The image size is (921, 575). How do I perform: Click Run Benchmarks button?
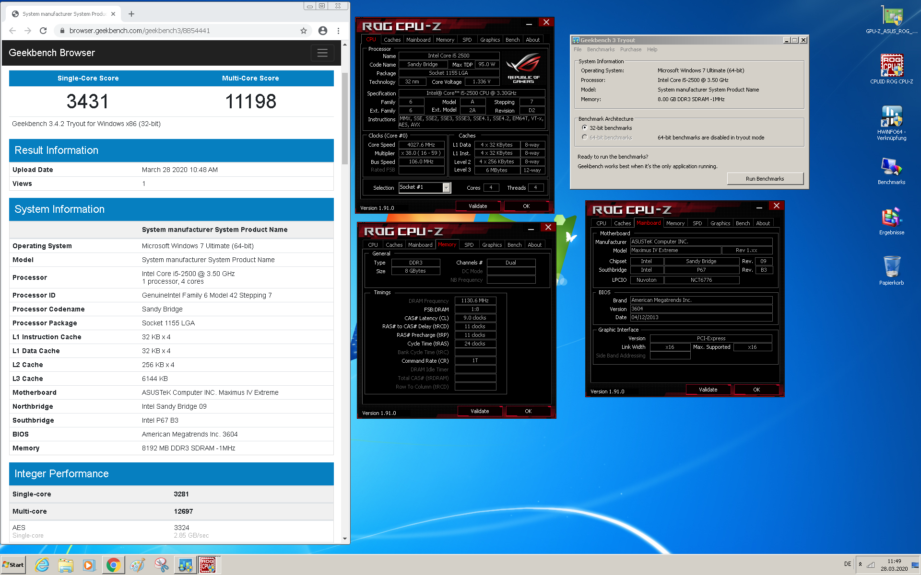point(765,179)
